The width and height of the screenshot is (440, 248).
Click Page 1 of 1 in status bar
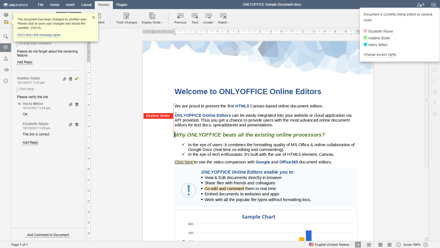point(20,245)
